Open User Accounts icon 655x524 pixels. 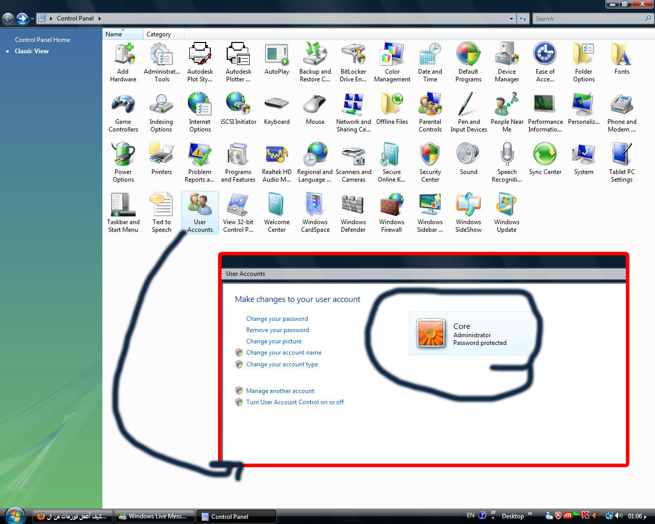point(200,213)
